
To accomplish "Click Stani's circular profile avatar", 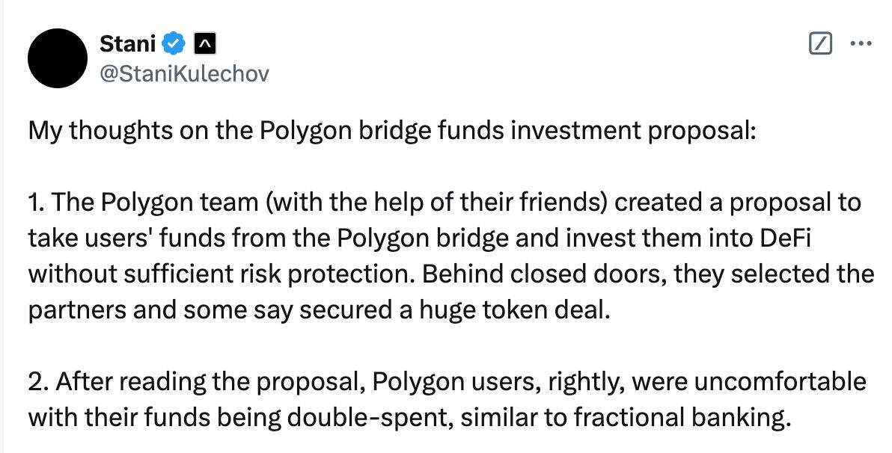I will (x=57, y=58).
